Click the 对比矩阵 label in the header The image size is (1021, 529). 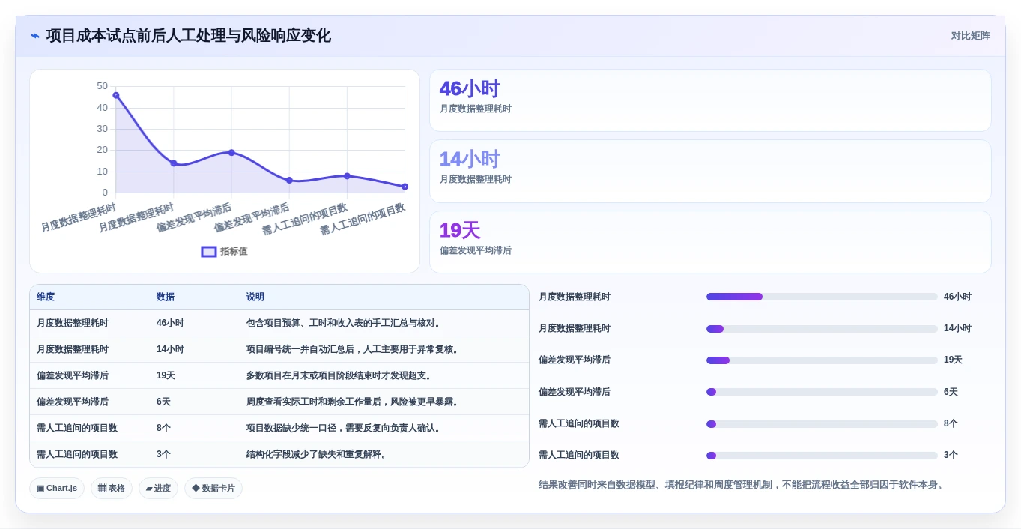[970, 36]
